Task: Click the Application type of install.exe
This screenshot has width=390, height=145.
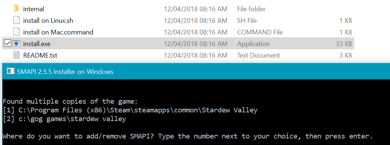Action: point(253,43)
